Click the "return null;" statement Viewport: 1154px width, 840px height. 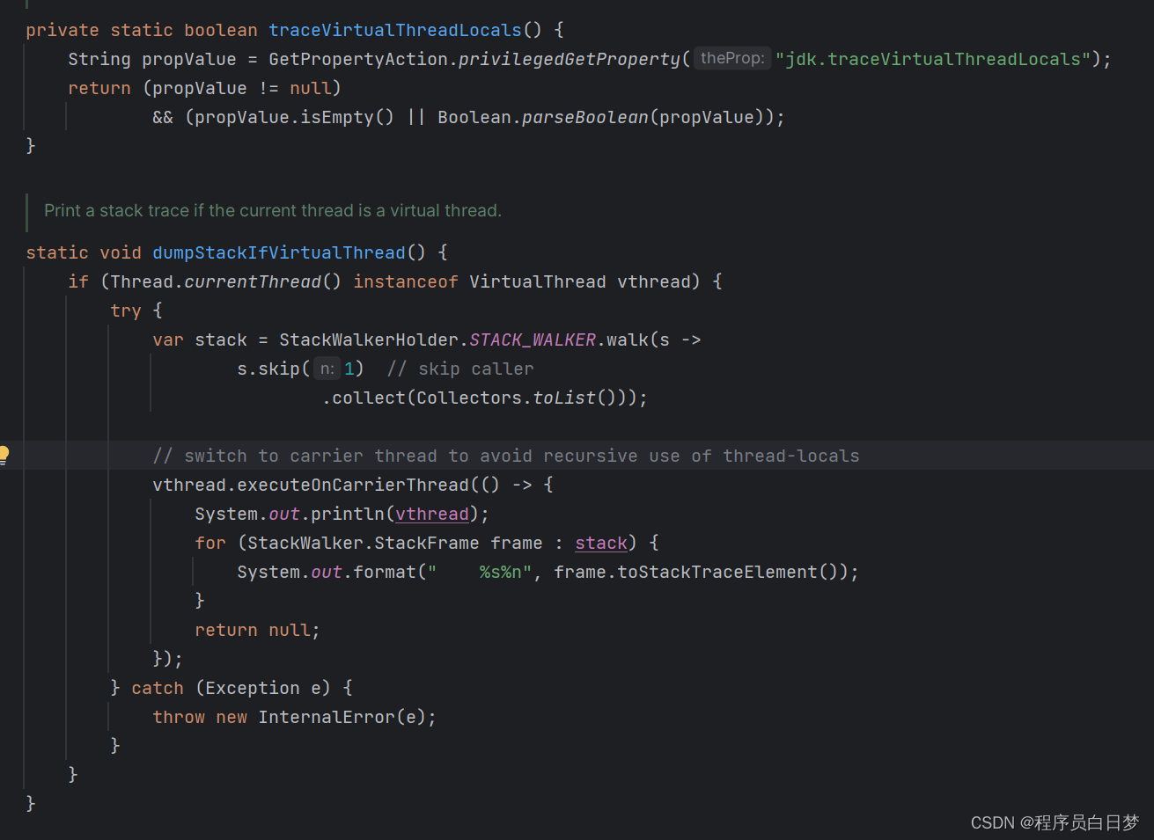[258, 630]
